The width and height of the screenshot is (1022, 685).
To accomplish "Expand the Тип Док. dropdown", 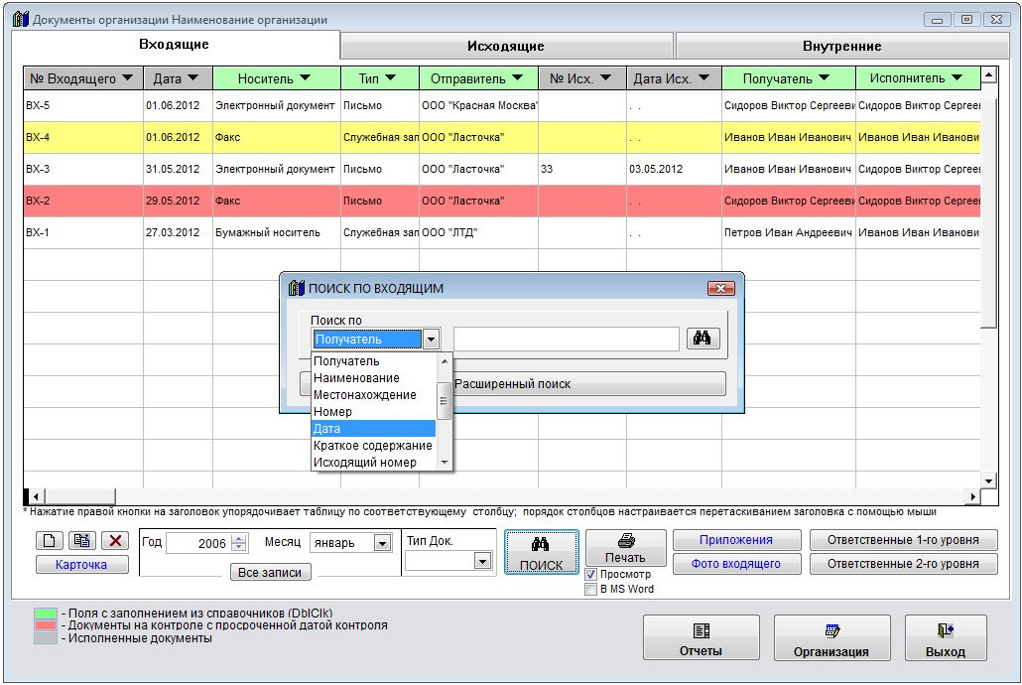I will [482, 561].
